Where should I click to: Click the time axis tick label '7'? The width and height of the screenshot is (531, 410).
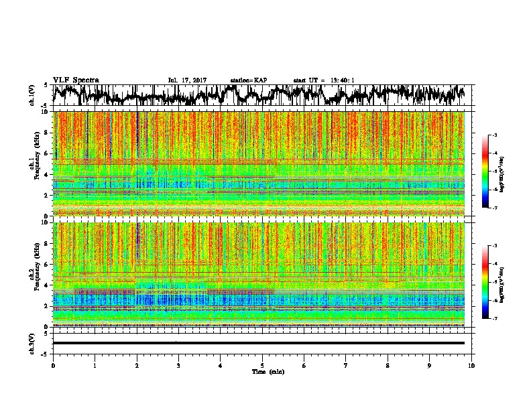[x=346, y=366]
